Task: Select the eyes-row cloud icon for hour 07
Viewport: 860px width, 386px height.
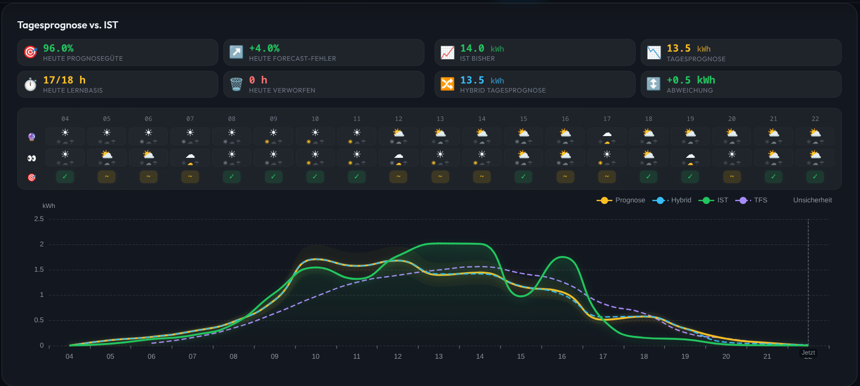Action: (x=190, y=155)
